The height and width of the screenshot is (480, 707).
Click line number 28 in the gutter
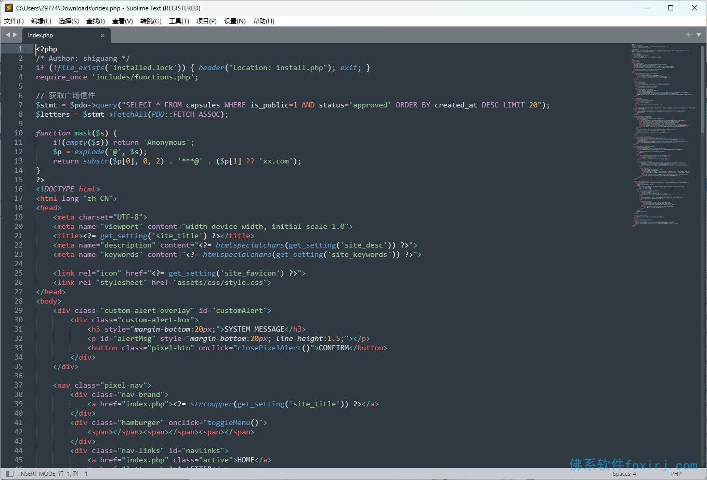[19, 301]
